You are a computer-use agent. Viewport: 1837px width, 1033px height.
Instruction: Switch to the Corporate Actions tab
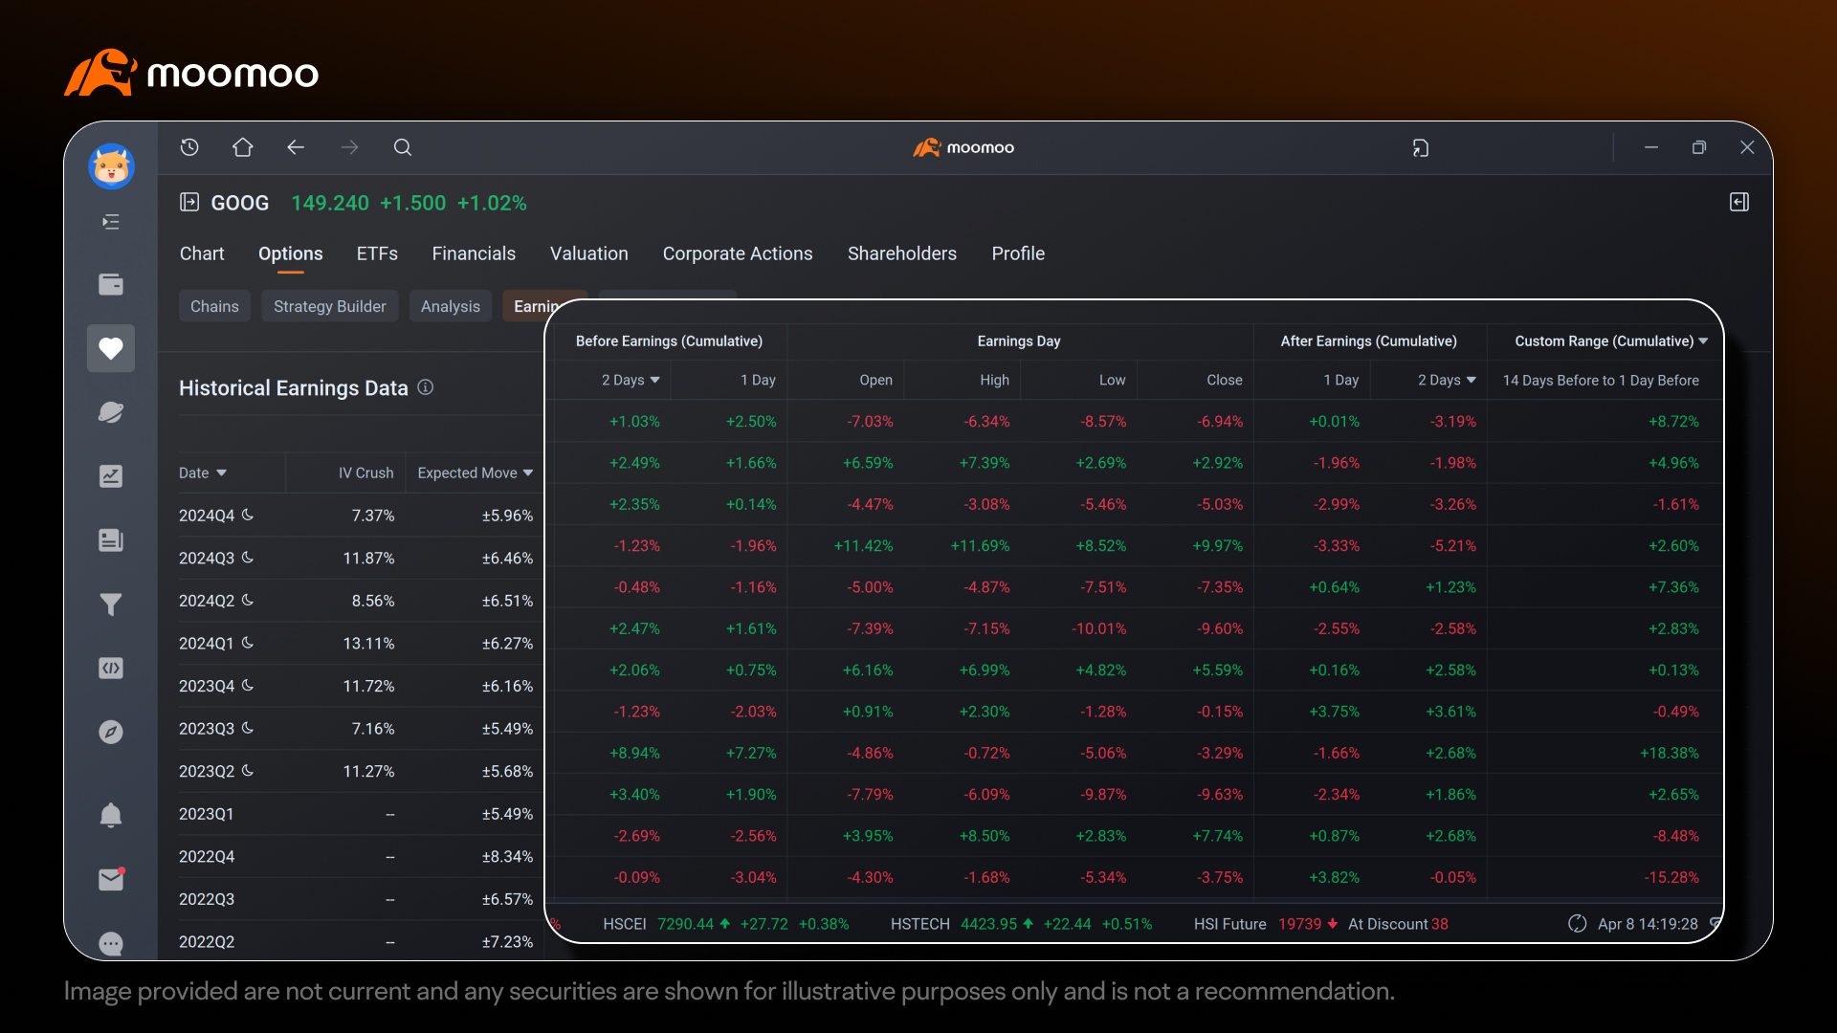pyautogui.click(x=738, y=253)
